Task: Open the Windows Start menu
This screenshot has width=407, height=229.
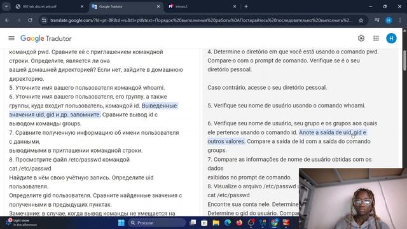Action: (121, 223)
